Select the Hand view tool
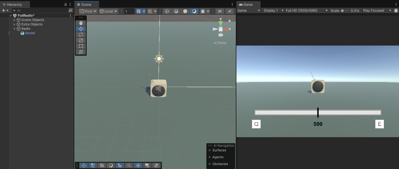399x169 pixels. pyautogui.click(x=81, y=23)
